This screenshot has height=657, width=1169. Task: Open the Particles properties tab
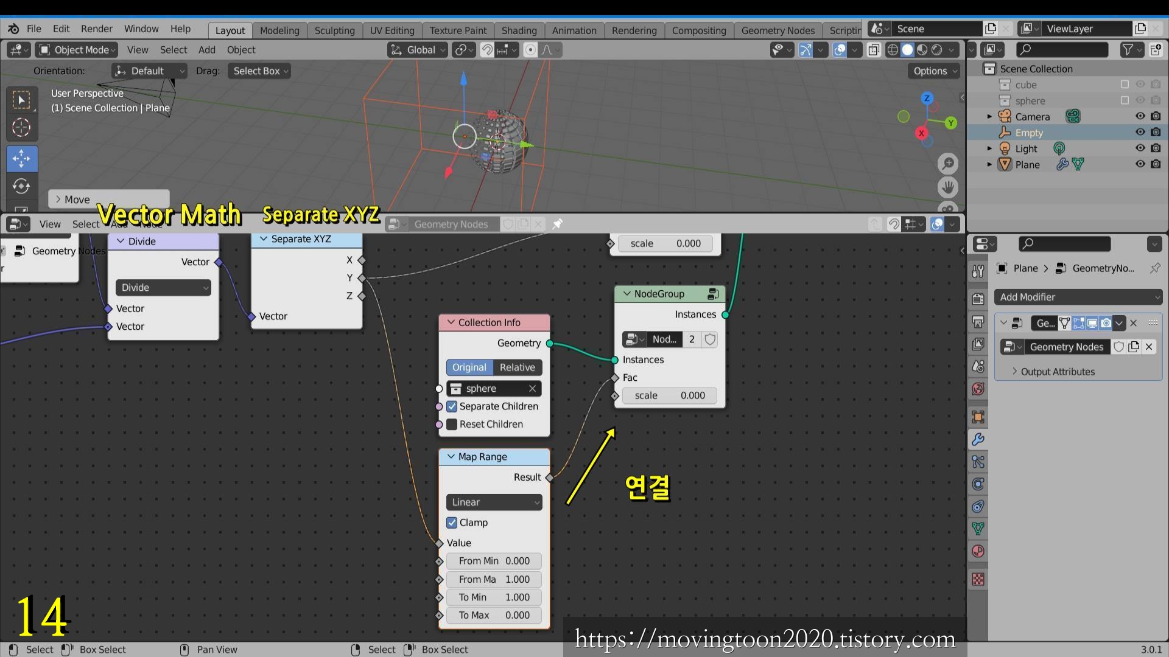coord(978,462)
